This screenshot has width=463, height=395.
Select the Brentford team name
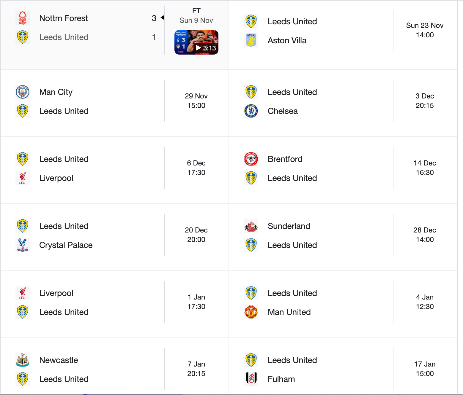tap(285, 159)
